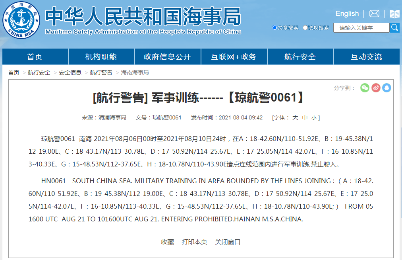Click the publish time 2021-08-04 09:42
Image resolution: width=402 pixels, height=260 pixels.
(x=241, y=118)
